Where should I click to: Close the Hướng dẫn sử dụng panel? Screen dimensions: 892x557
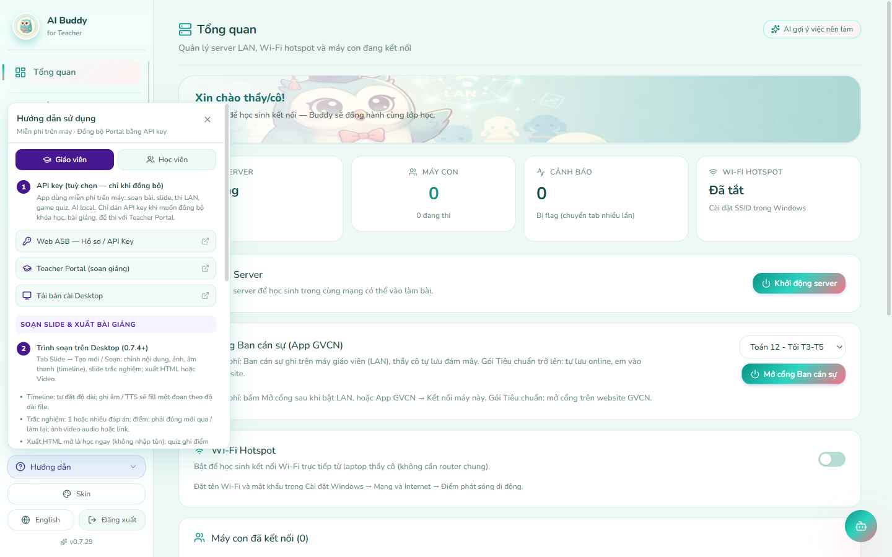(x=208, y=119)
